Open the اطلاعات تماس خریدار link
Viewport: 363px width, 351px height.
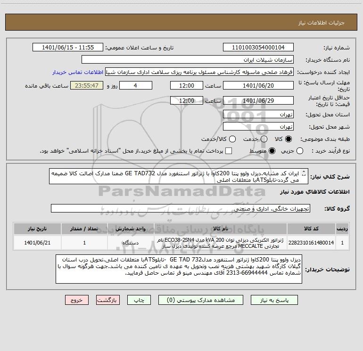click(78, 72)
